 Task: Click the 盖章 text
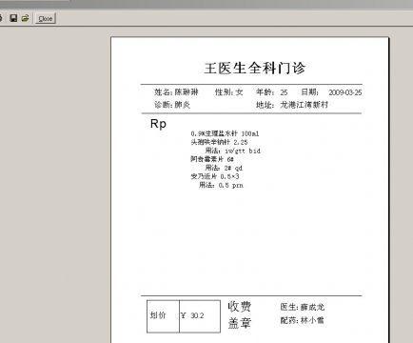point(240,323)
